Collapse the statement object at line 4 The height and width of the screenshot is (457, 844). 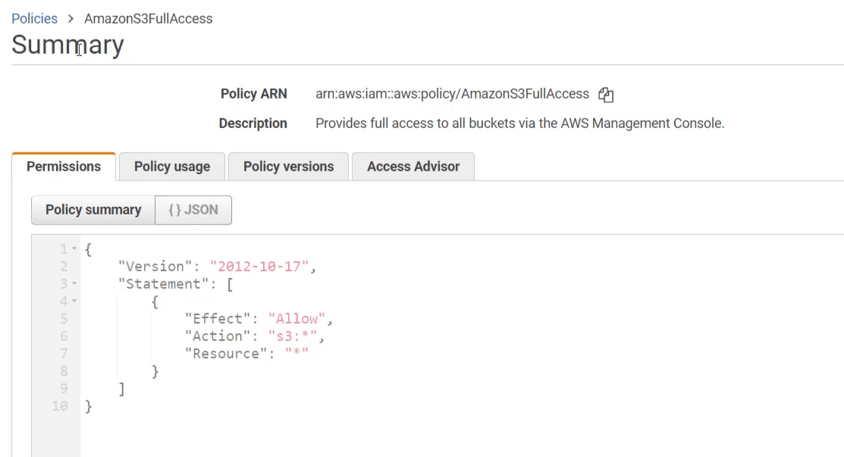coord(74,302)
